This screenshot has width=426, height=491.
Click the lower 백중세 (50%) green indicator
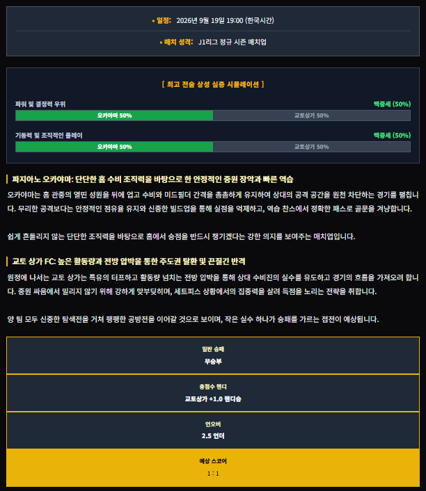click(x=392, y=136)
